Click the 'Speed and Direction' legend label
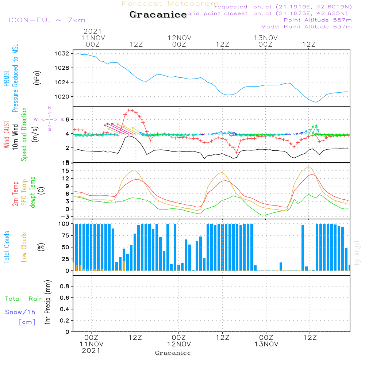The image size is (365, 365). pyautogui.click(x=24, y=134)
